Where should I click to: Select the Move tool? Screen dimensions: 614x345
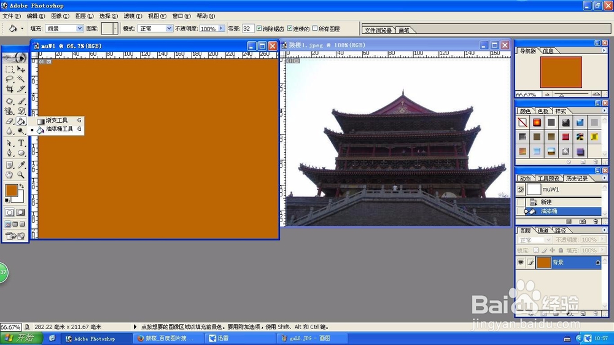click(21, 69)
